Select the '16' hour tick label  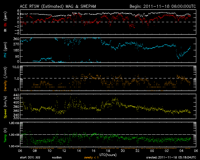tap(93, 151)
